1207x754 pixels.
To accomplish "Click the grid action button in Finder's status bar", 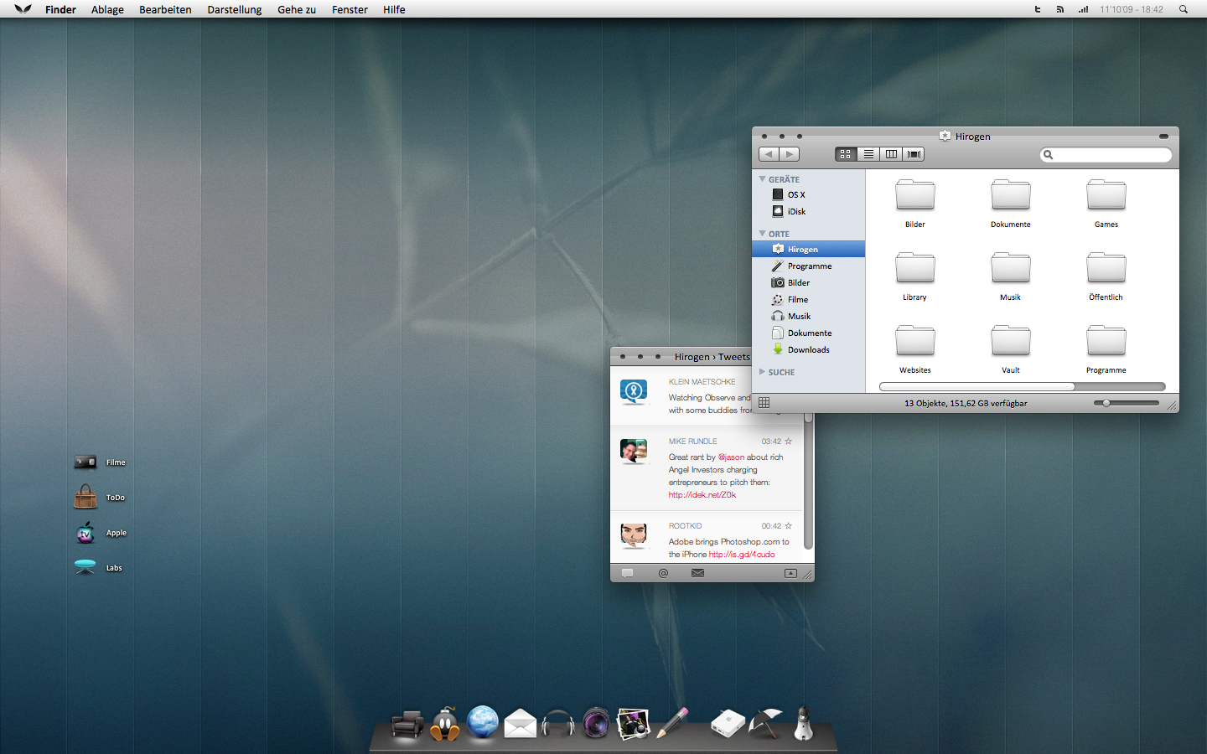I will point(764,403).
